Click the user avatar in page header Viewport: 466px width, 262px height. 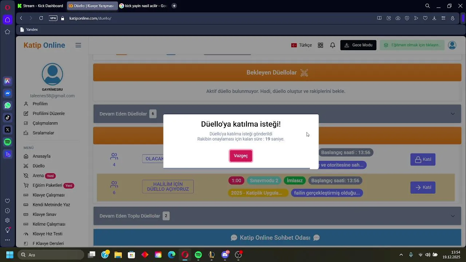tap(452, 45)
